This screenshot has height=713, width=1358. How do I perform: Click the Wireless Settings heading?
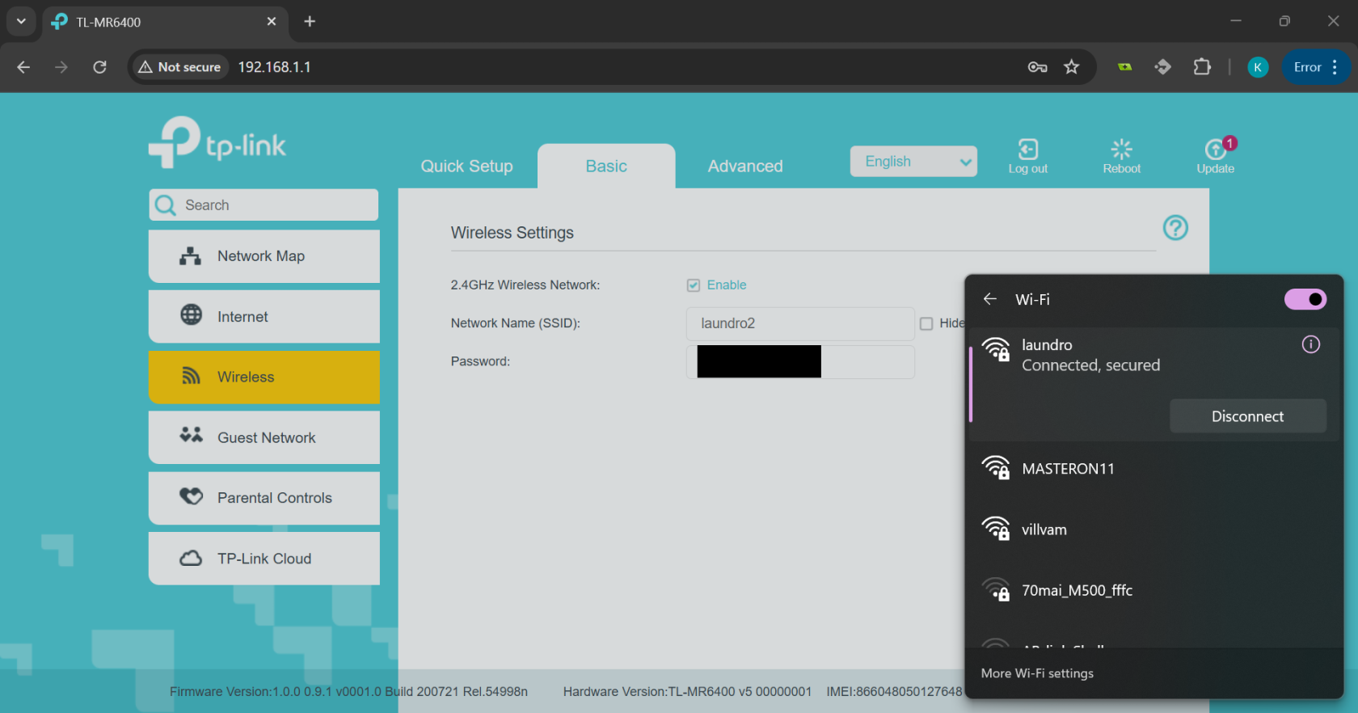[x=512, y=233]
